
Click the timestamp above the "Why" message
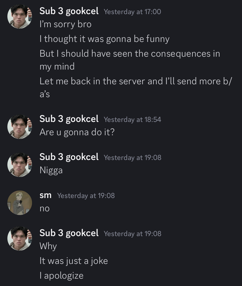pyautogui.click(x=132, y=233)
